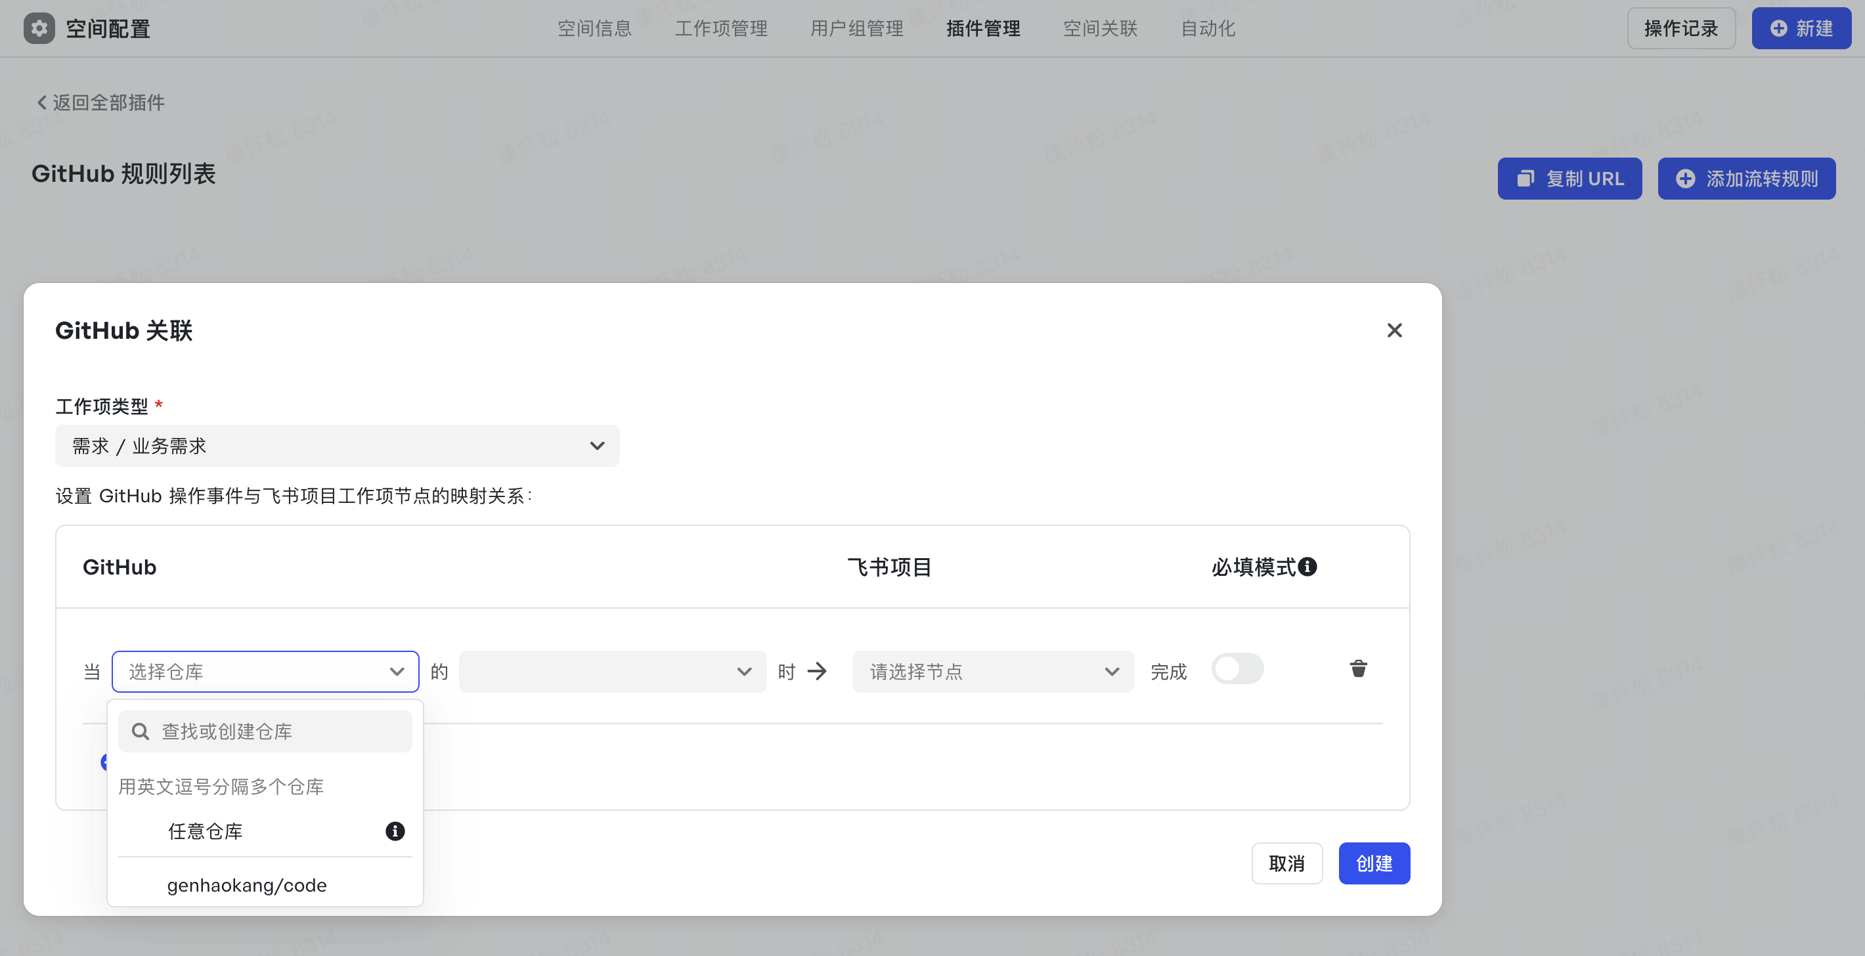The height and width of the screenshot is (956, 1865).
Task: Click the GitHub column header
Action: pyautogui.click(x=120, y=567)
